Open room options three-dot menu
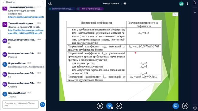The image size is (198, 111). click(187, 4)
